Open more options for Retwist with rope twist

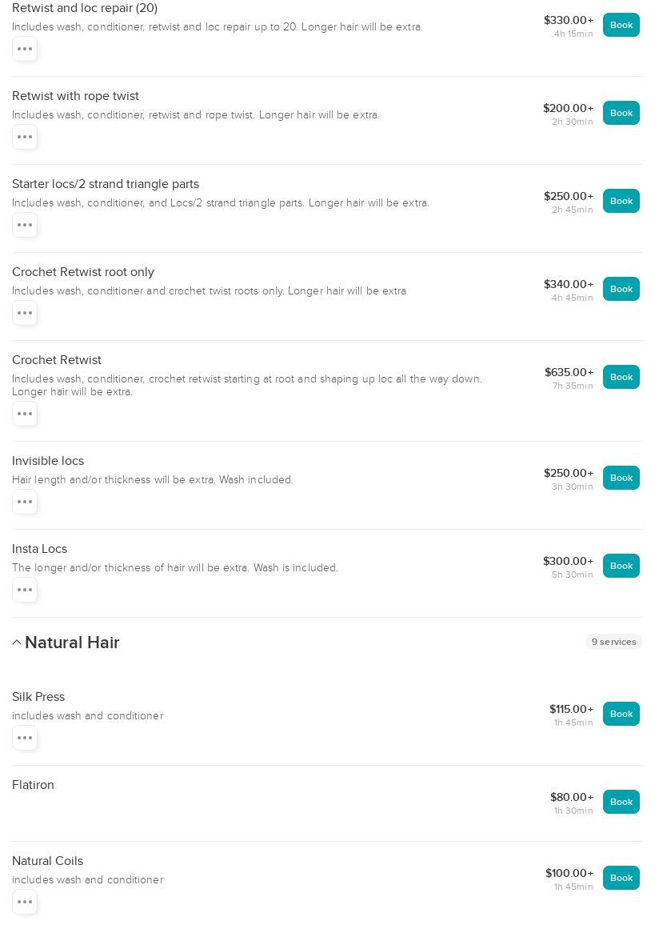(25, 137)
